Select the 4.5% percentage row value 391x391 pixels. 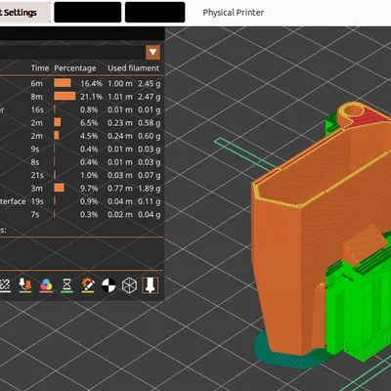tap(89, 136)
